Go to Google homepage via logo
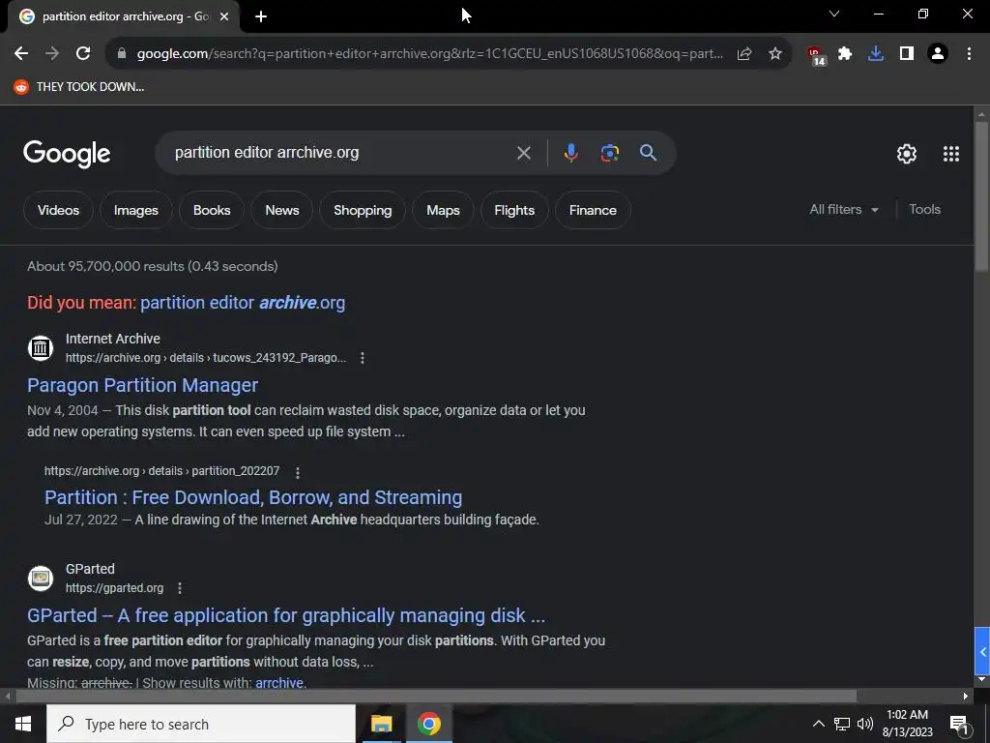990x743 pixels. click(67, 153)
